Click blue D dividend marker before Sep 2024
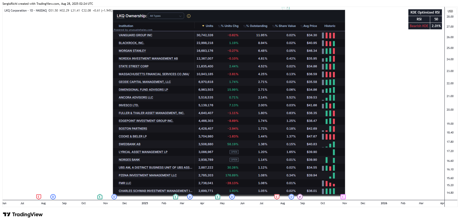Screen dimensions: 460x222 pyautogui.click(x=53, y=197)
